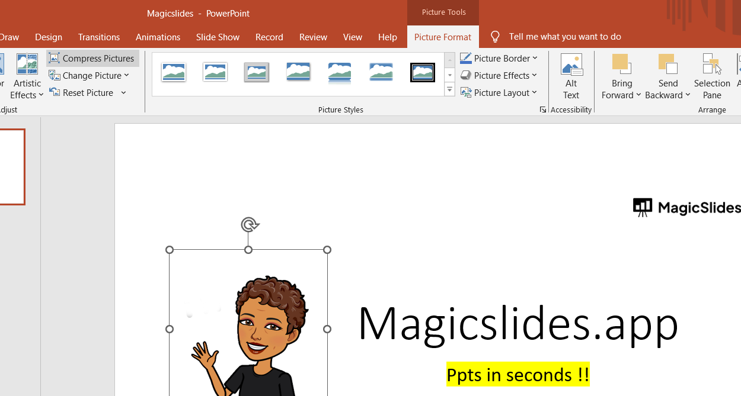Click the Change Picture icon

coord(54,75)
